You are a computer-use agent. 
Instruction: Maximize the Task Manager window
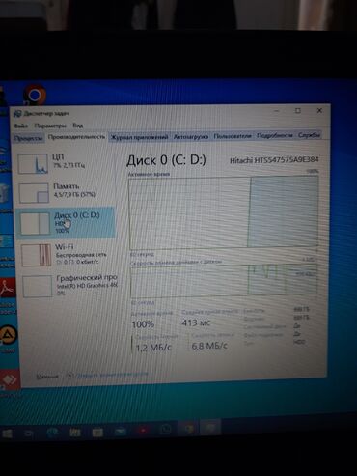point(298,111)
